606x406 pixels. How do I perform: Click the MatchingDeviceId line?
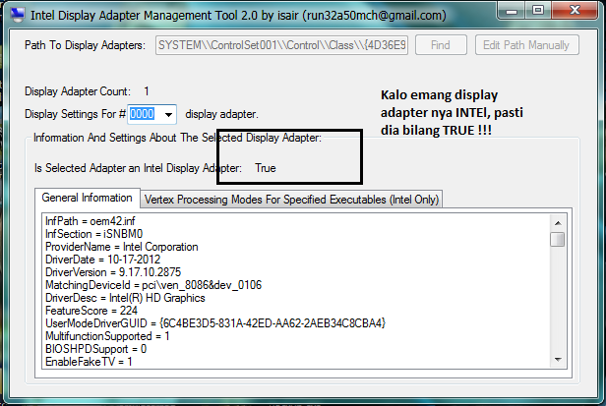pyautogui.click(x=153, y=285)
